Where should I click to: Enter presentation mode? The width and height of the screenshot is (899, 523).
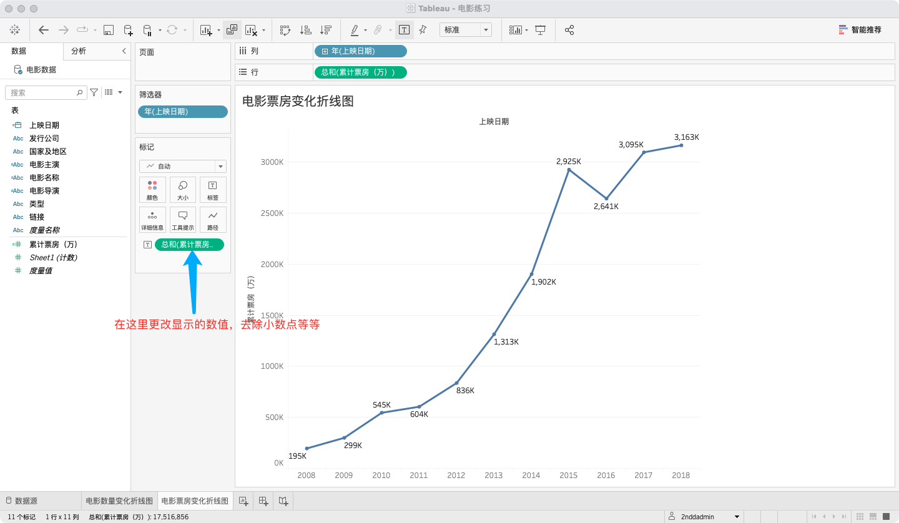point(541,29)
